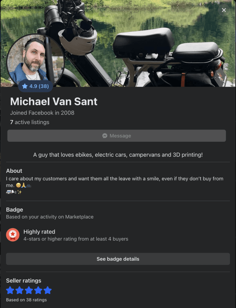Open the See badge details button

point(118,259)
